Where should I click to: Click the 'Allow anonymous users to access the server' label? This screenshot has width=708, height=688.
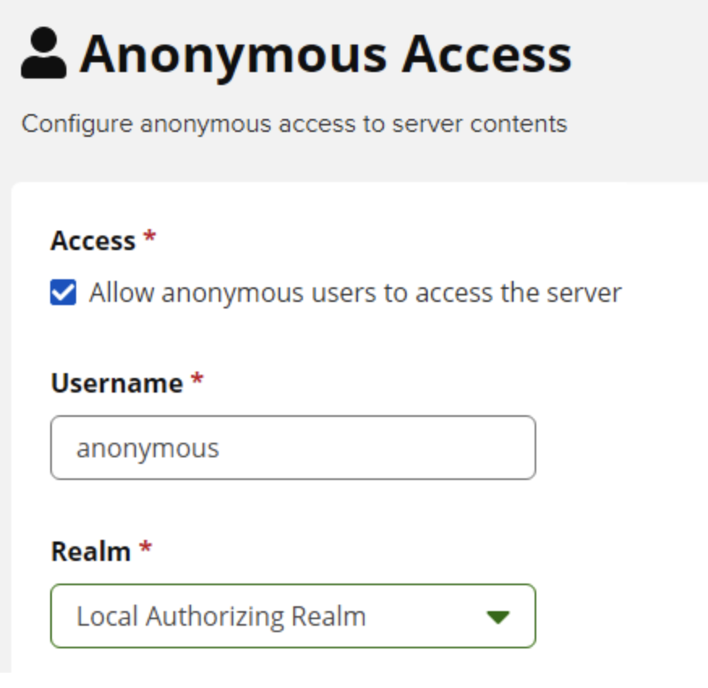tap(356, 293)
